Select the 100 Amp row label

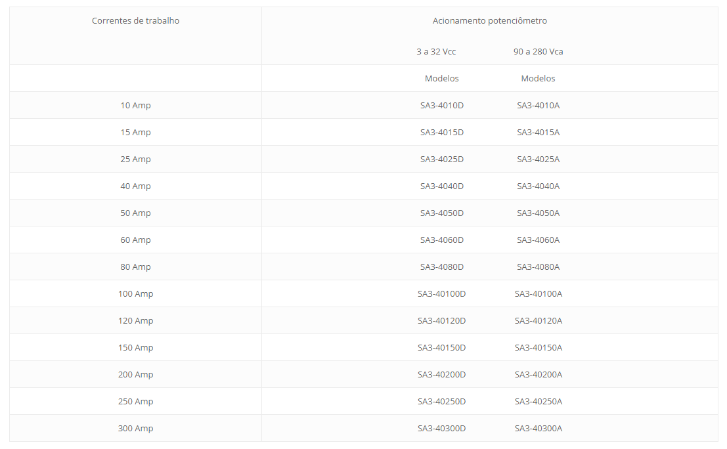tap(135, 294)
